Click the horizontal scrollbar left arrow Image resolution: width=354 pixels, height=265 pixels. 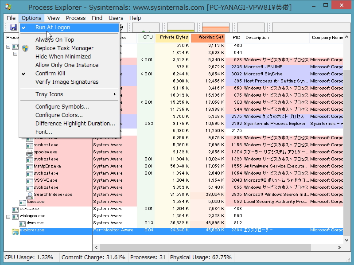[96, 247]
